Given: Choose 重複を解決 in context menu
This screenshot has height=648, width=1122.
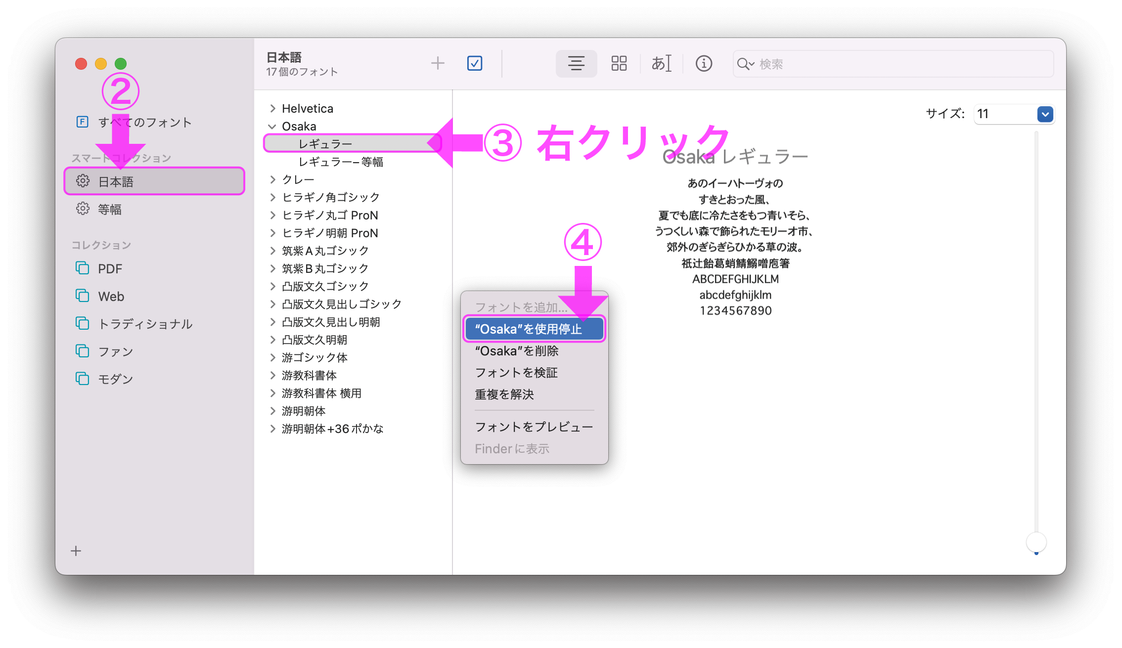Looking at the screenshot, I should [534, 394].
